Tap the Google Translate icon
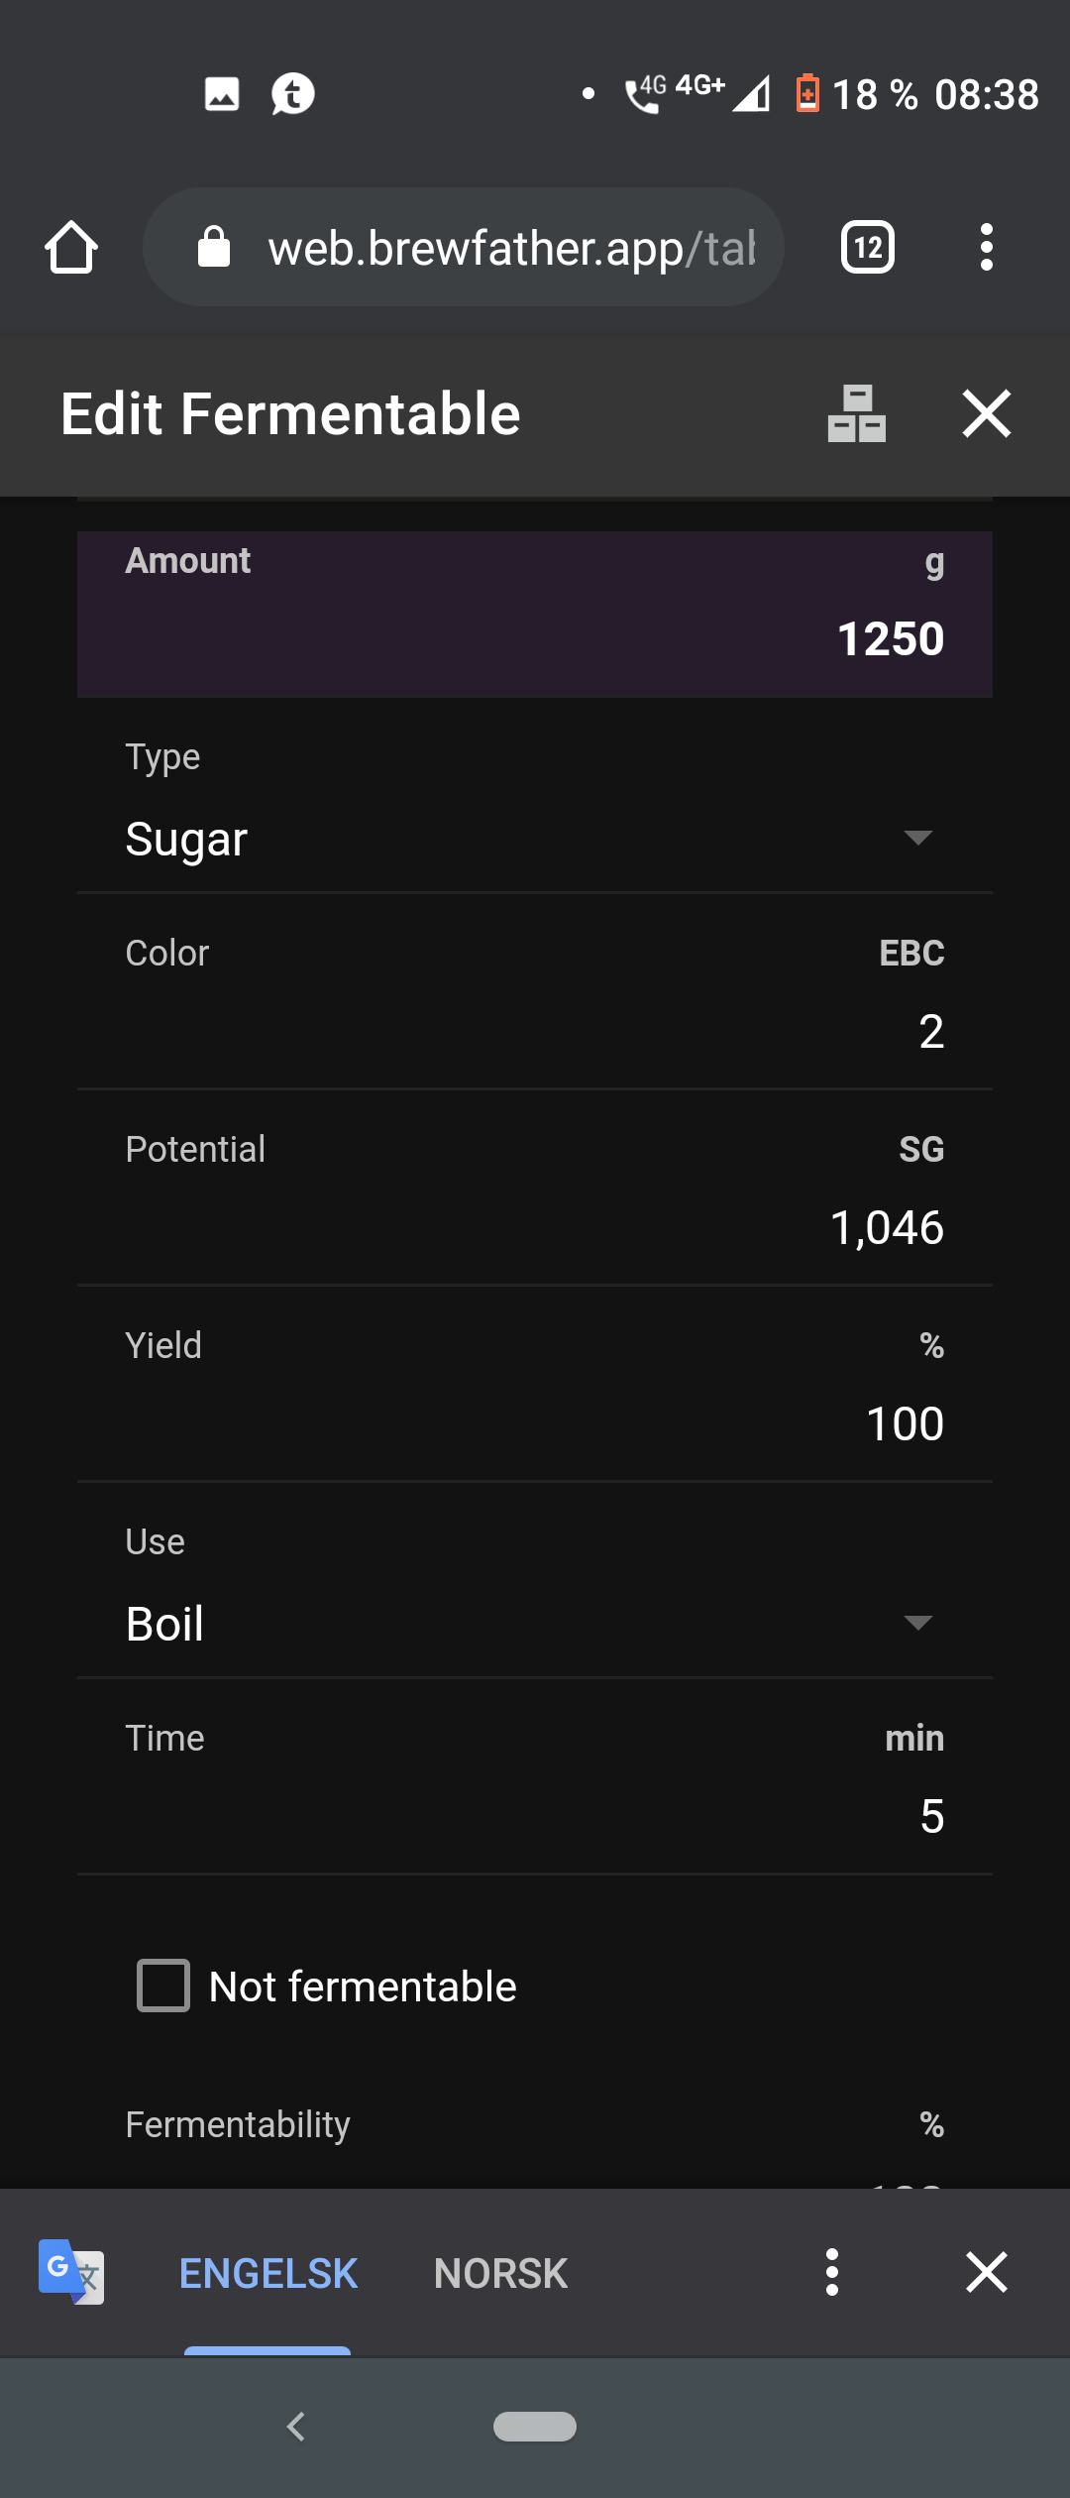Screen dimensions: 1070x2498 (x=71, y=2271)
